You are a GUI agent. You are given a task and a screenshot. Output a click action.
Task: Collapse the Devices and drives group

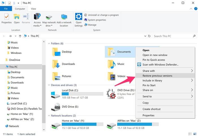click(49, 85)
